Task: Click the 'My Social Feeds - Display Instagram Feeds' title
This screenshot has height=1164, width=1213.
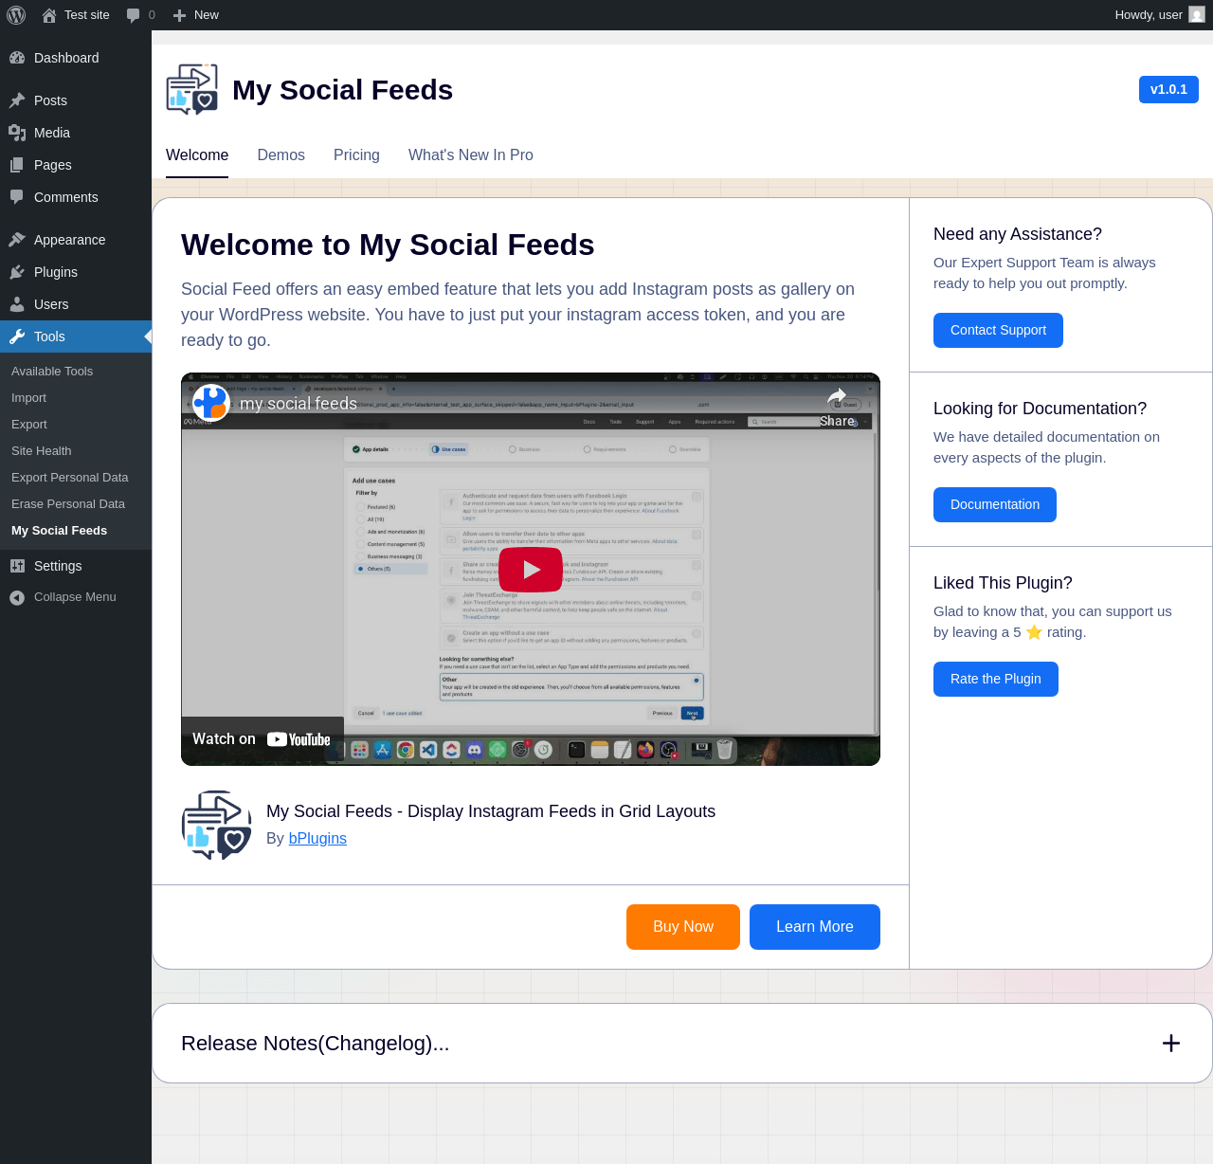Action: coord(491,811)
